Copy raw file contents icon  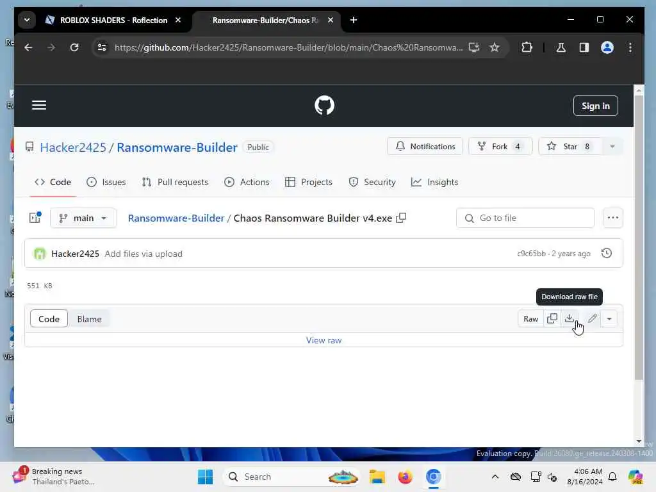point(552,319)
